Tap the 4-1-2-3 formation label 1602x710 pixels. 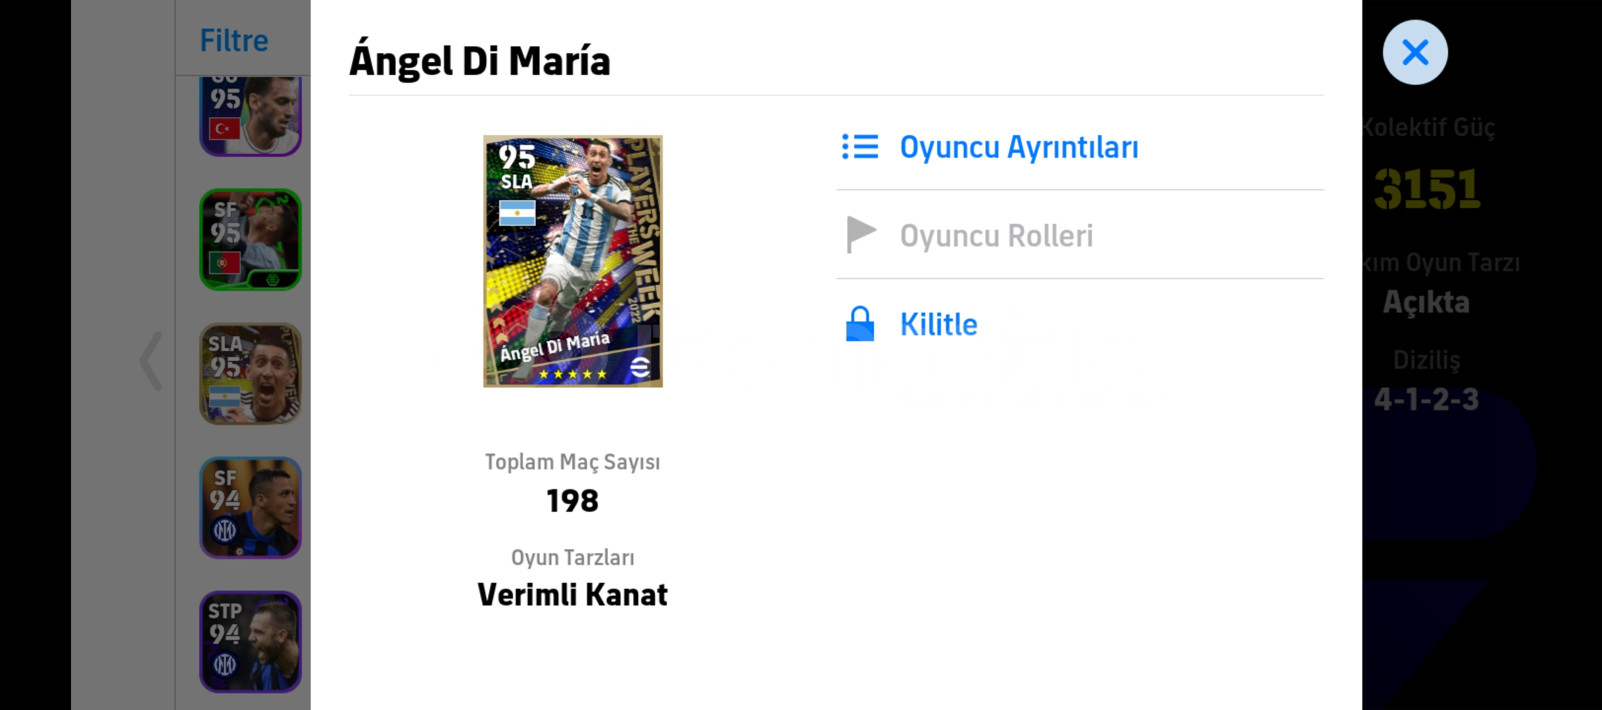coord(1426,399)
